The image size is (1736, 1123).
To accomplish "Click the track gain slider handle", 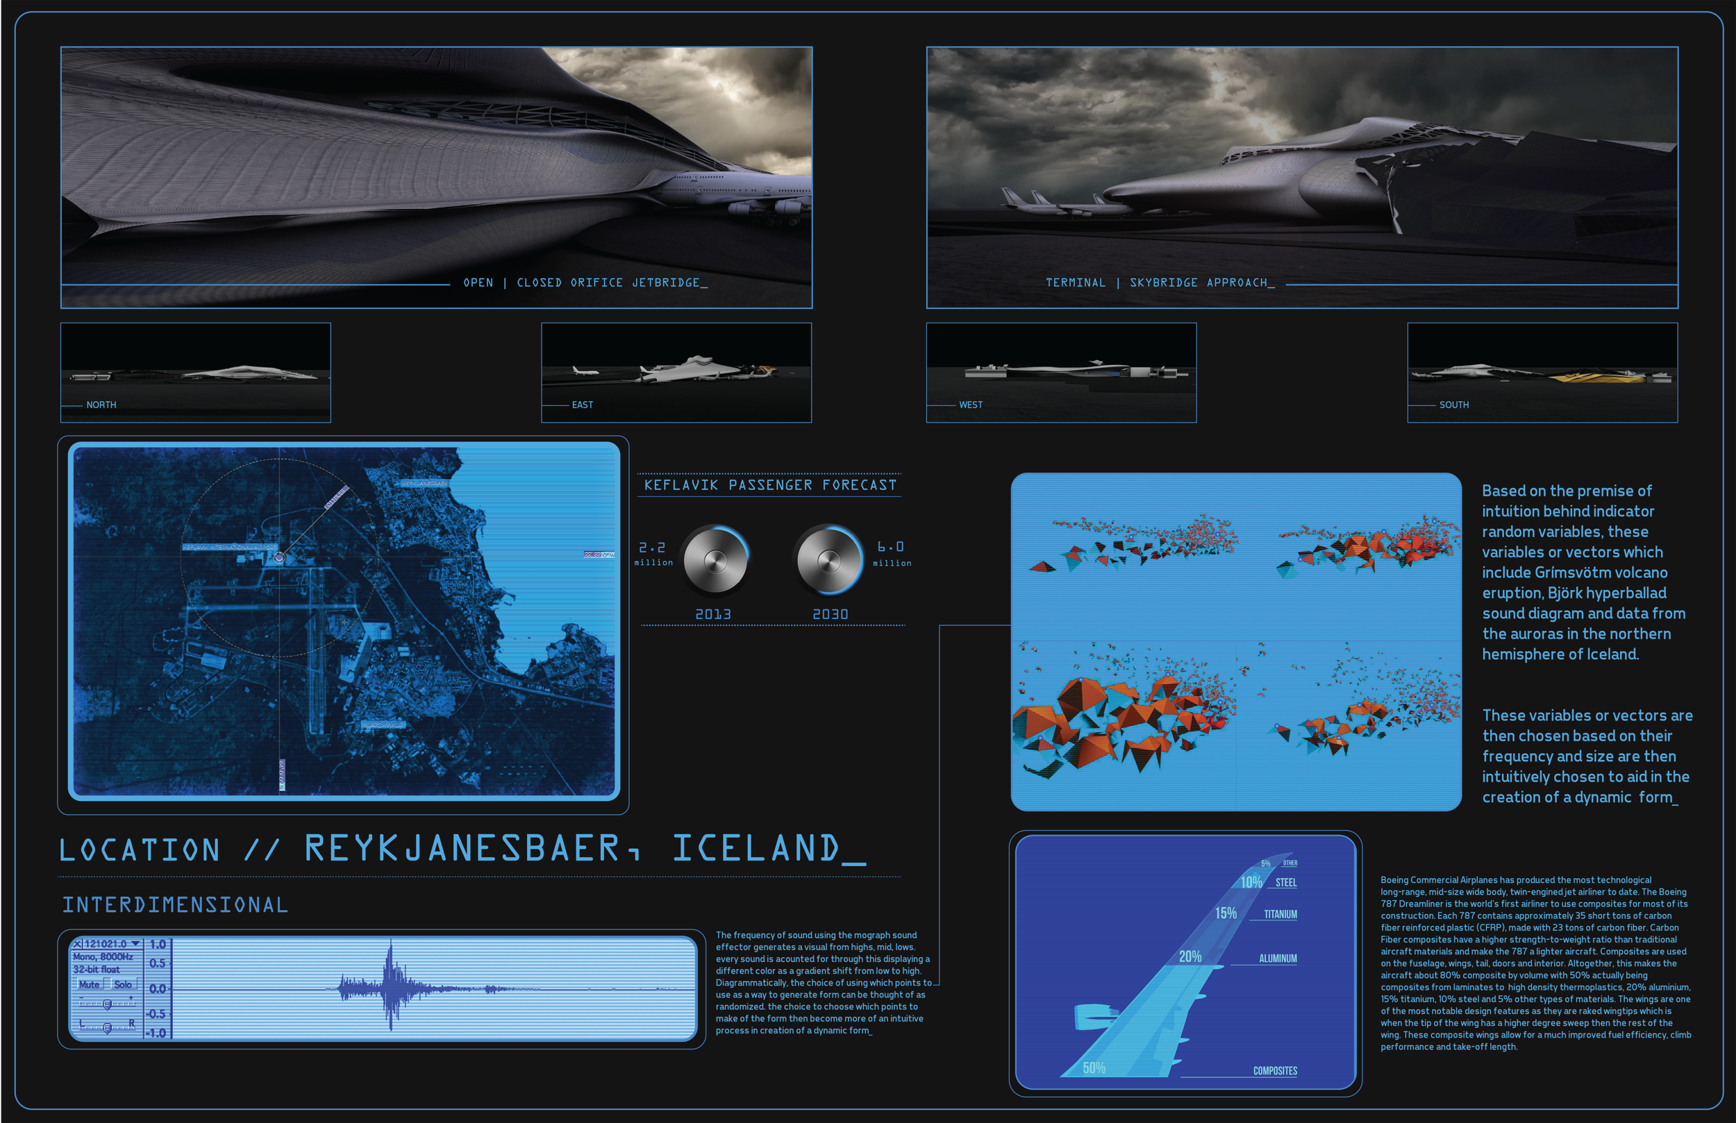I will tap(107, 1005).
